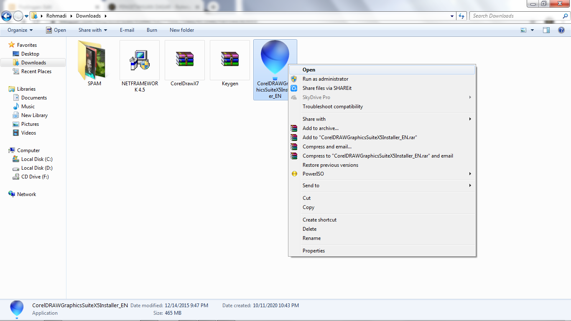Expand the Share with submenu
Image resolution: width=571 pixels, height=321 pixels.
(x=382, y=119)
